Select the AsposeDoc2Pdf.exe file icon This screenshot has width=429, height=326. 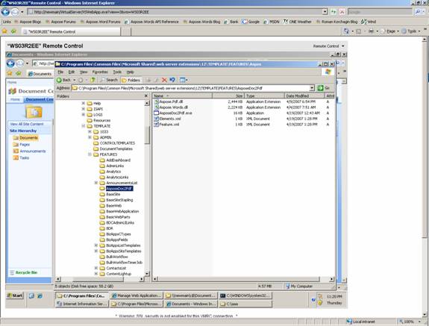click(157, 113)
